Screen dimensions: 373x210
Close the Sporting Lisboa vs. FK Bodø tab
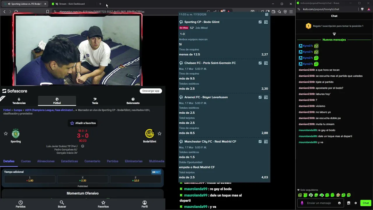pos(45,4)
